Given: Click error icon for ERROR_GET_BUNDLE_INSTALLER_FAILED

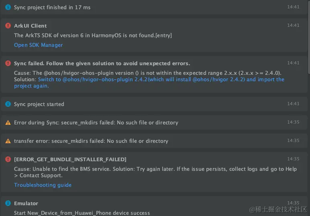Looking at the screenshot, I should coord(8,159).
